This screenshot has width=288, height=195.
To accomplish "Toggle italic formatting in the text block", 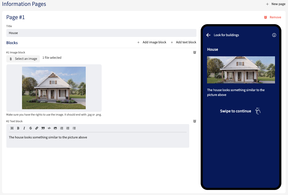I will [24, 128].
